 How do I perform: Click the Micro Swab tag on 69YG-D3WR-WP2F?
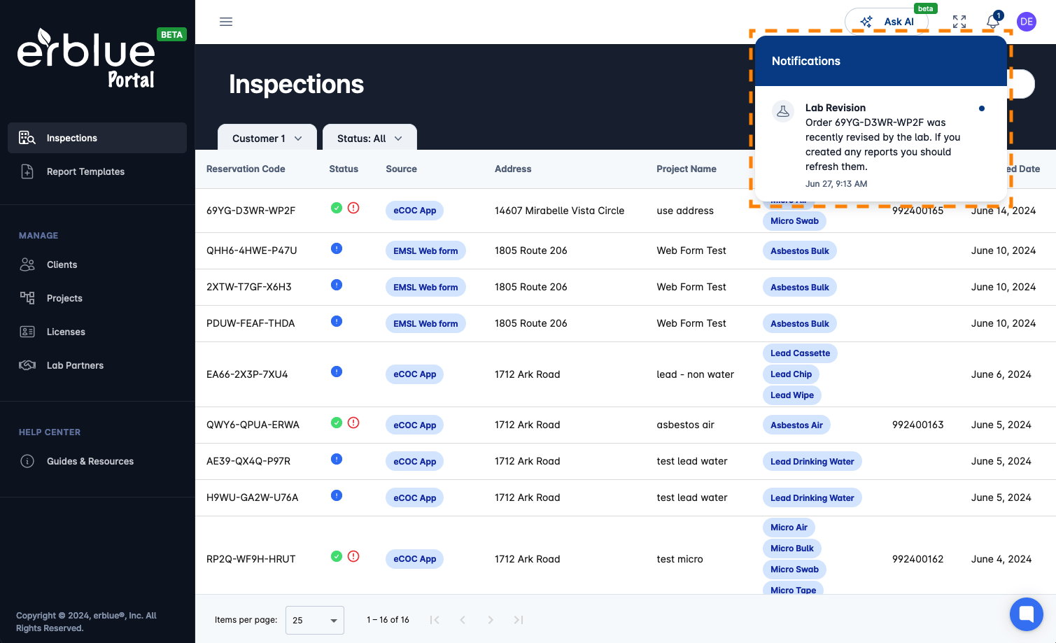[x=794, y=221]
